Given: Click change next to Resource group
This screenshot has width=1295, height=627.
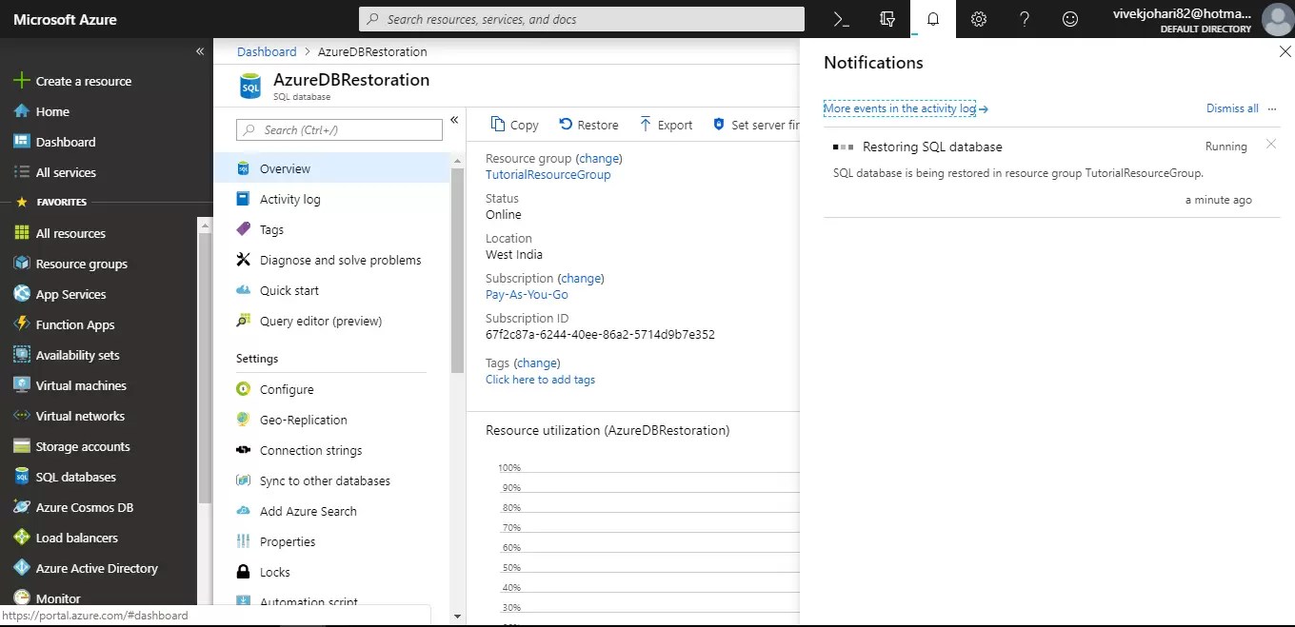Looking at the screenshot, I should 599,158.
